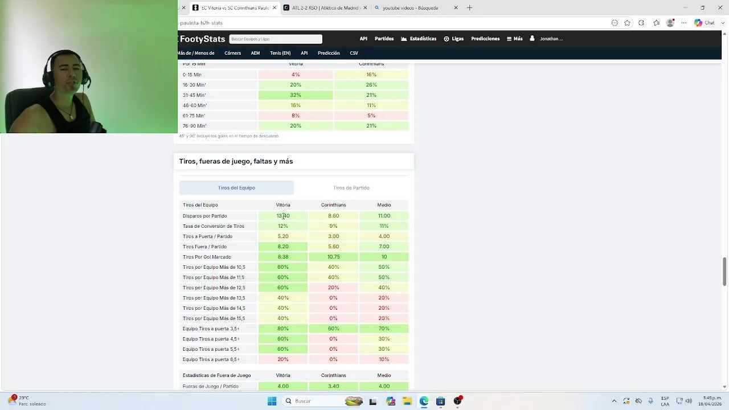Click the 31-45 Min' Vitória 32% cell
The width and height of the screenshot is (729, 410).
[296, 95]
